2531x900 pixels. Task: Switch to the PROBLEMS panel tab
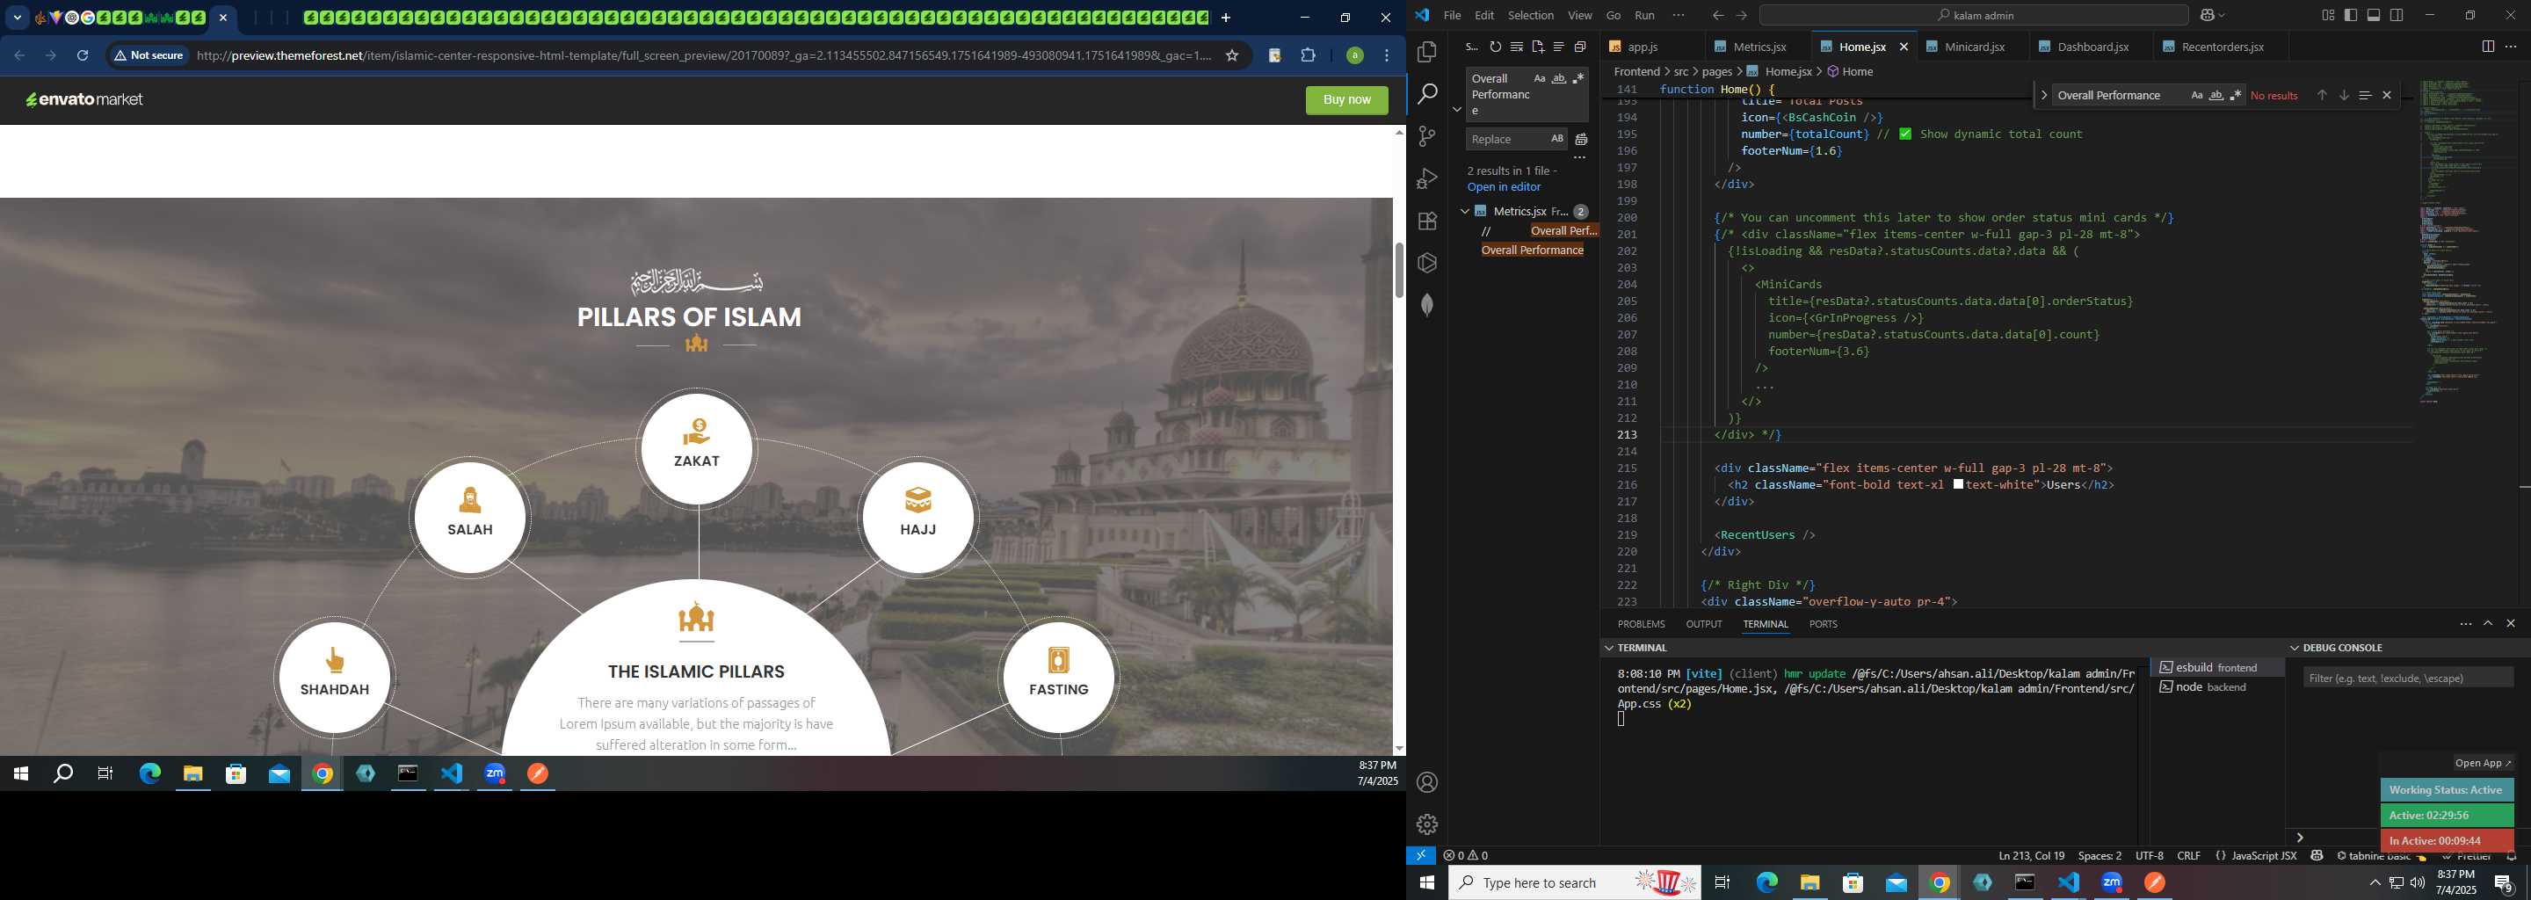[x=1641, y=625]
